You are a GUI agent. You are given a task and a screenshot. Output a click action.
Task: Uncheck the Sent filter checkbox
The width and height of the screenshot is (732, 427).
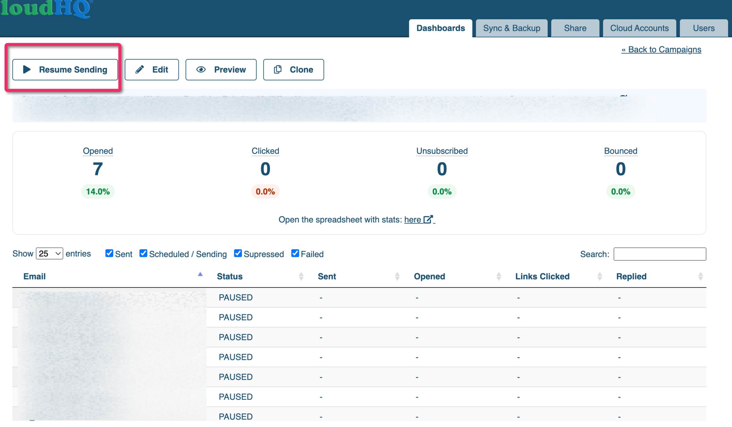(109, 253)
